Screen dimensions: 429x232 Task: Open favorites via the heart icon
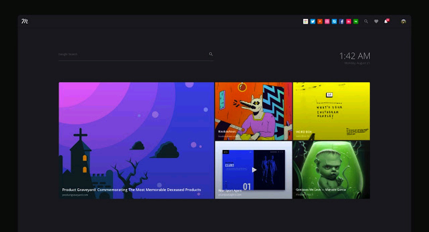point(376,22)
